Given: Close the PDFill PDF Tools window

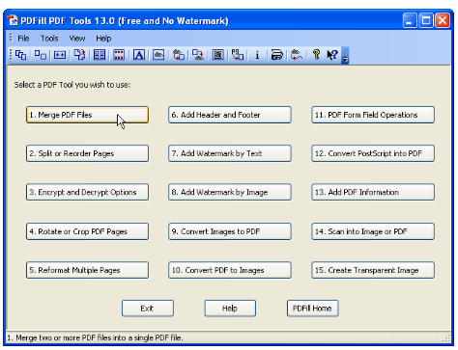Looking at the screenshot, I should point(443,21).
